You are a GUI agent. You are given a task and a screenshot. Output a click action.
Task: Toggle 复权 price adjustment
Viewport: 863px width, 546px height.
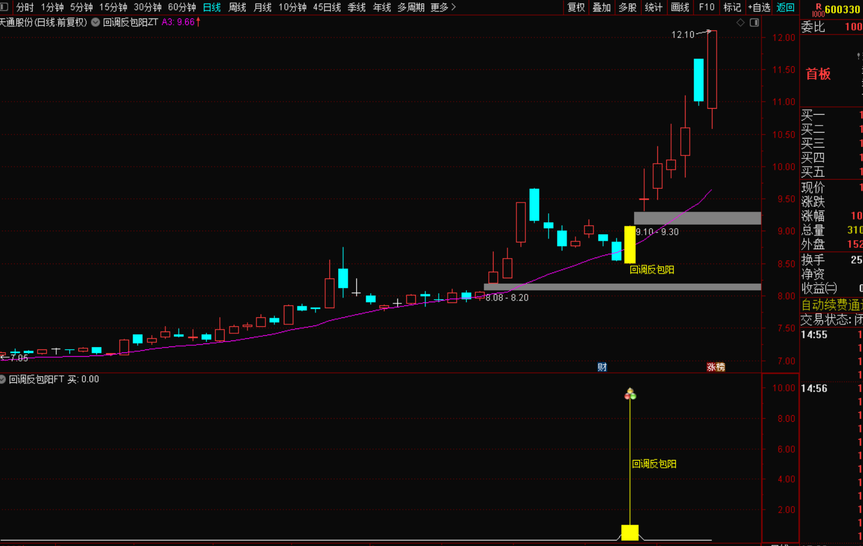(x=576, y=7)
